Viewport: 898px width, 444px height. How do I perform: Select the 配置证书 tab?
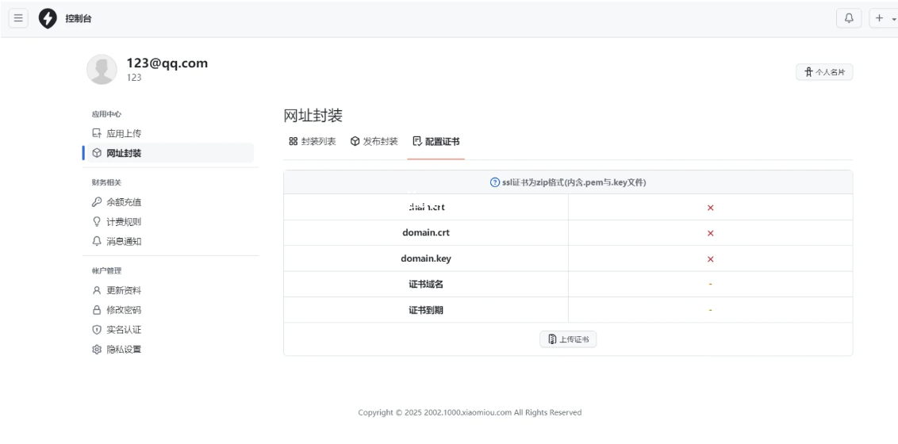(436, 142)
